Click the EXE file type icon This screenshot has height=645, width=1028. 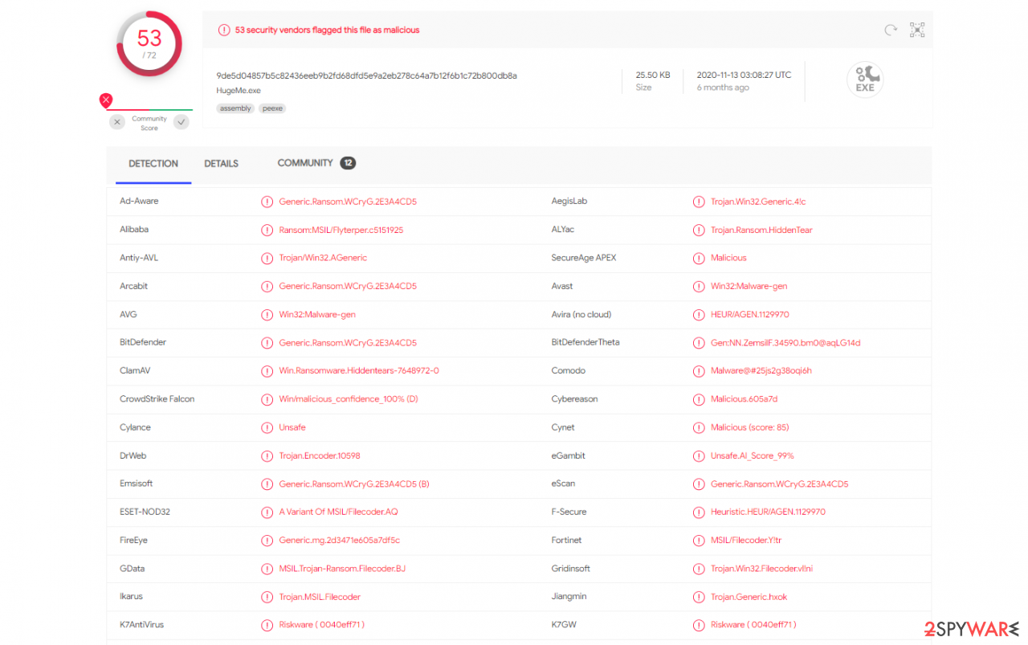click(865, 80)
